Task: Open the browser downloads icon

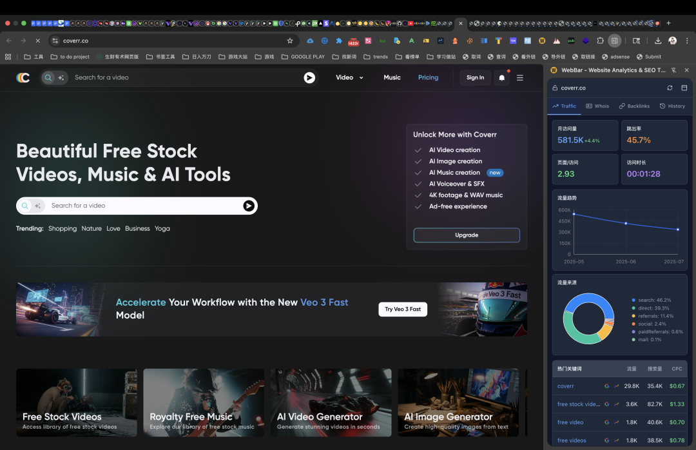Action: [x=658, y=41]
